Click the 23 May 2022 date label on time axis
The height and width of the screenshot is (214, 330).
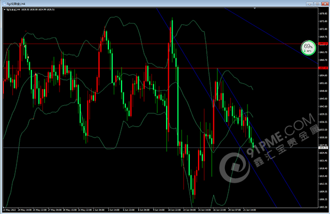9,210
